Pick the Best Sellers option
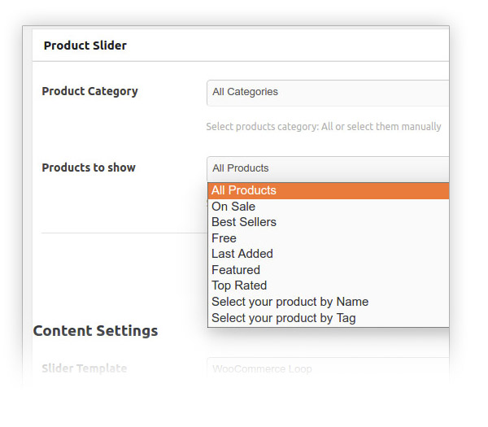 click(x=244, y=222)
